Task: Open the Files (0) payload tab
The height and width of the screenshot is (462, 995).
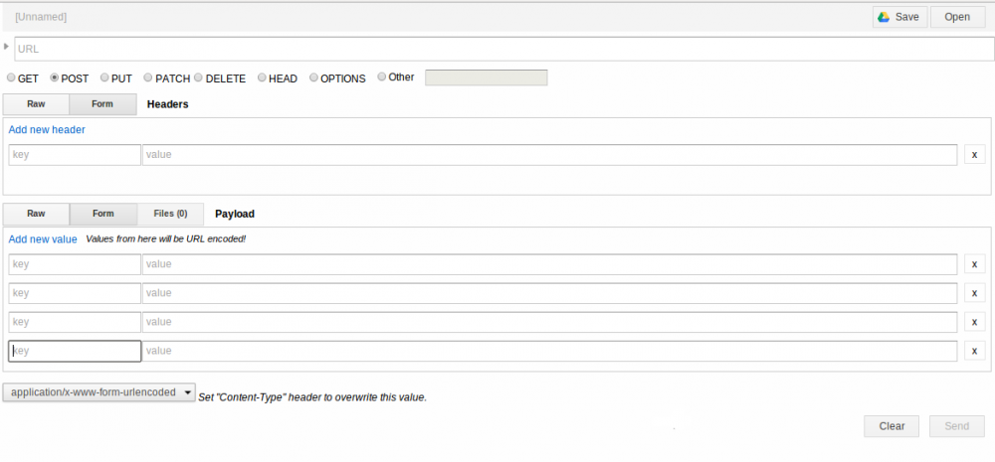Action: point(169,214)
